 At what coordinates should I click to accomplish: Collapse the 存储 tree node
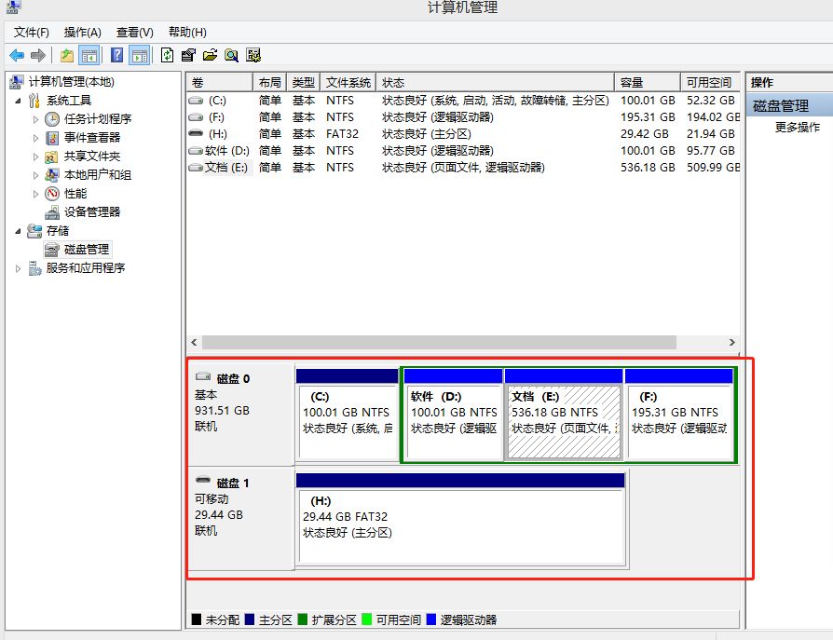pos(18,231)
